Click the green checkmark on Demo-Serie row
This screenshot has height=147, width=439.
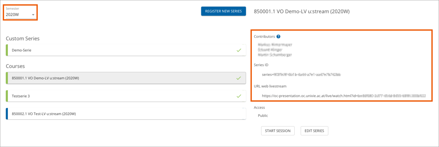pos(239,50)
